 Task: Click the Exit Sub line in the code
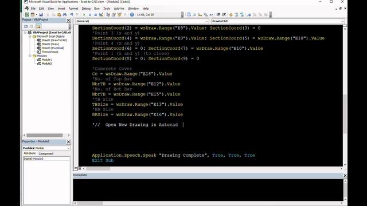coord(103,160)
